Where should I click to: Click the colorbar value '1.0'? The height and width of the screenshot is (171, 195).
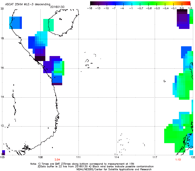click(190, 8)
